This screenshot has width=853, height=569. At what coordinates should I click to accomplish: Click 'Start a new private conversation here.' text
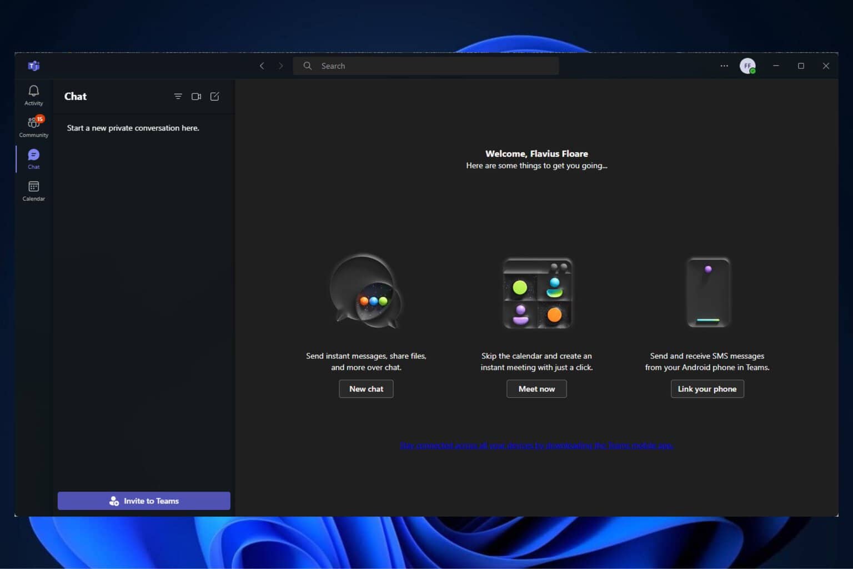[133, 128]
